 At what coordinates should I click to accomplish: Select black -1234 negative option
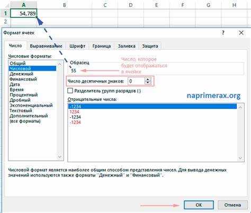pos(153,117)
